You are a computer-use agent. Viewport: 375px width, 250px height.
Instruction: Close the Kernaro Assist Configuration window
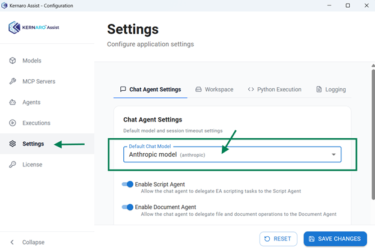click(367, 5)
